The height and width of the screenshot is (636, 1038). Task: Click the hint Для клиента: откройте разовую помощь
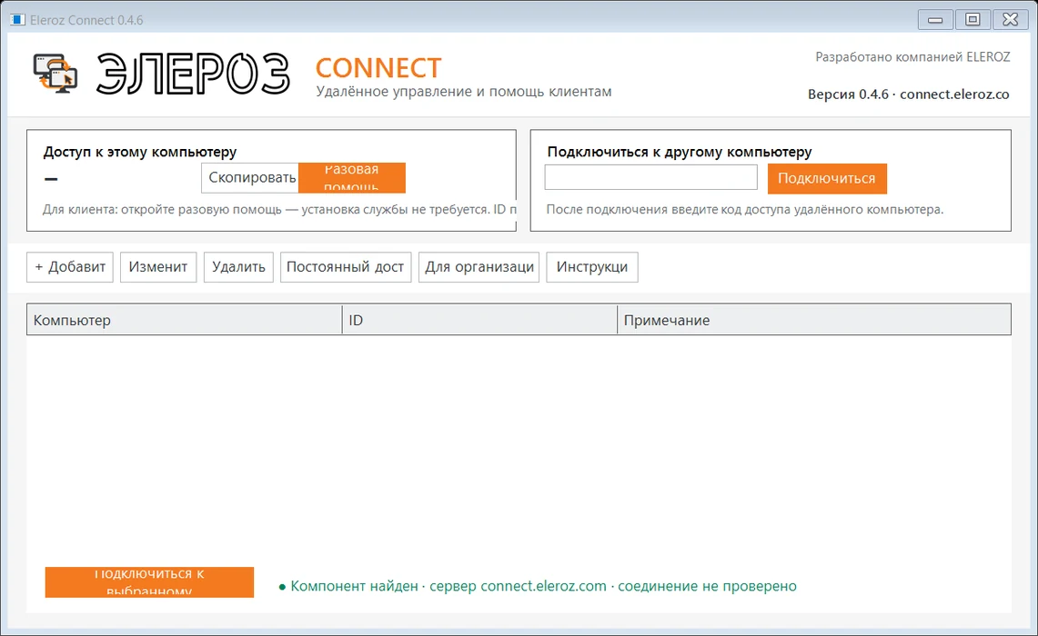279,210
